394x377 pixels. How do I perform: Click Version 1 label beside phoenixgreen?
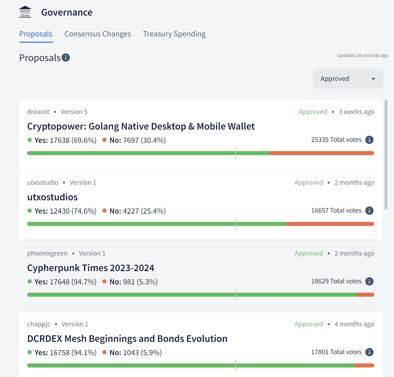tap(92, 253)
